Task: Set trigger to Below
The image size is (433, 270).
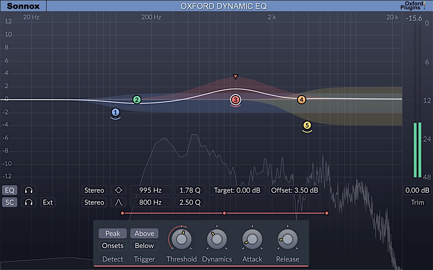Action: pyautogui.click(x=144, y=246)
